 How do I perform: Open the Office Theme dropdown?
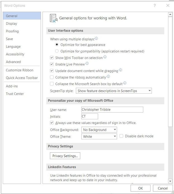tap(99, 137)
